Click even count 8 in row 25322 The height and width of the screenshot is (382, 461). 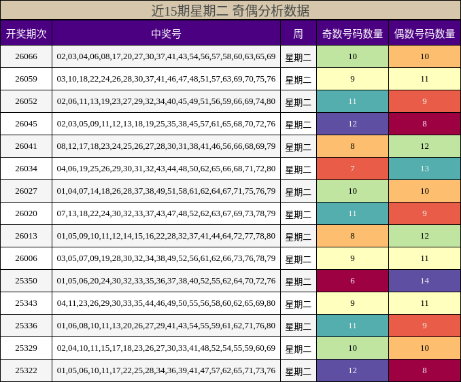424,370
